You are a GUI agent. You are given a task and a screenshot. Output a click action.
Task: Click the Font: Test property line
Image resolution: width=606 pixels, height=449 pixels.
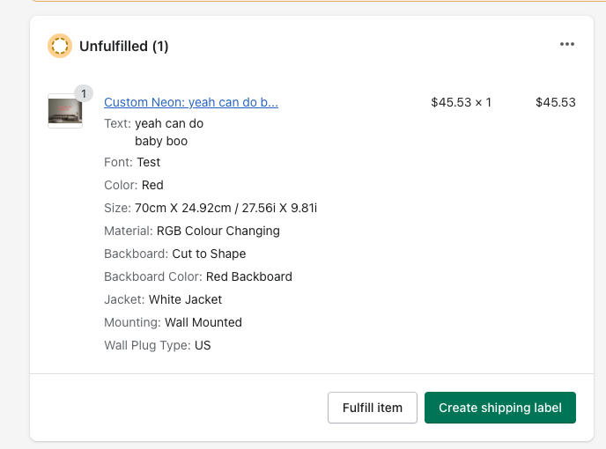[132, 162]
